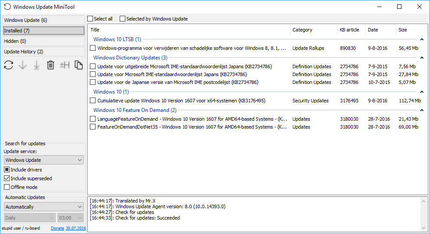Click the hide updates icon

[x=65, y=65]
